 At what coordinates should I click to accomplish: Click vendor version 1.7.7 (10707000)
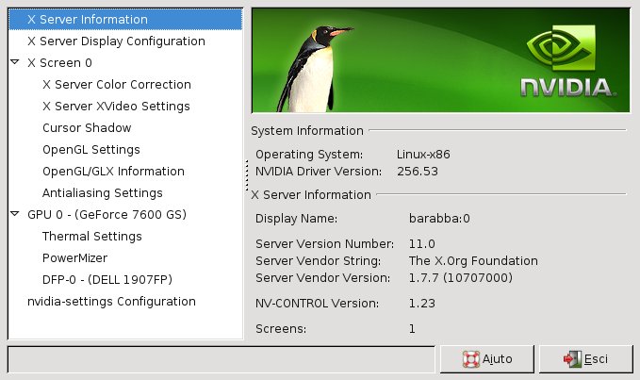coord(460,278)
